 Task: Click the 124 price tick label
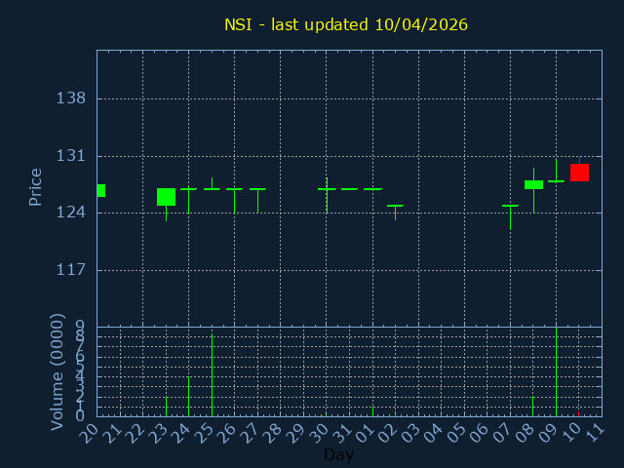[71, 213]
